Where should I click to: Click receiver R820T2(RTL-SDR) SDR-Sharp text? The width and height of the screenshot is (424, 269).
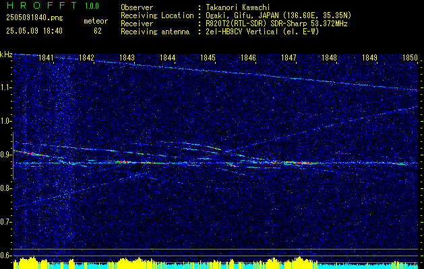pyautogui.click(x=276, y=24)
